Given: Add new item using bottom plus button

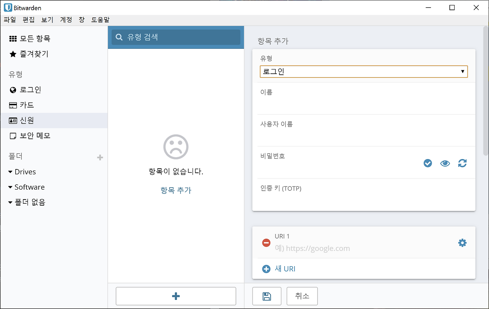Looking at the screenshot, I should point(176,296).
